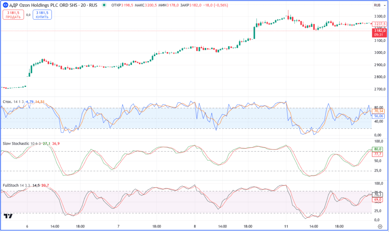The image size is (389, 232).
Task: Select the FullStoch 14 3 3 legend
Action: [16, 185]
